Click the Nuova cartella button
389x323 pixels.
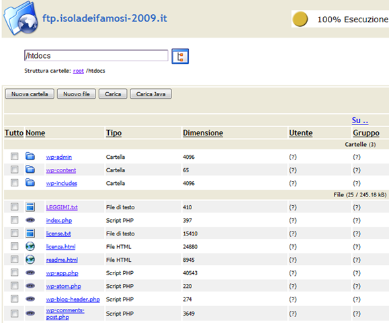point(30,94)
